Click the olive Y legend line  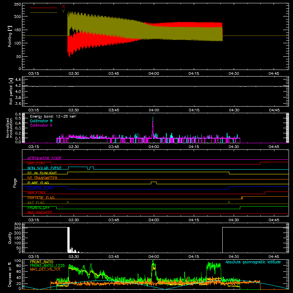[44, 12]
